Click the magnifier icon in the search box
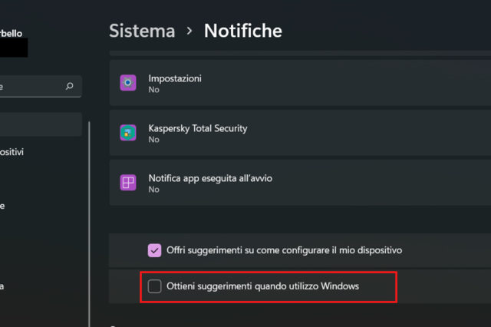The height and width of the screenshot is (327, 491). pyautogui.click(x=70, y=87)
